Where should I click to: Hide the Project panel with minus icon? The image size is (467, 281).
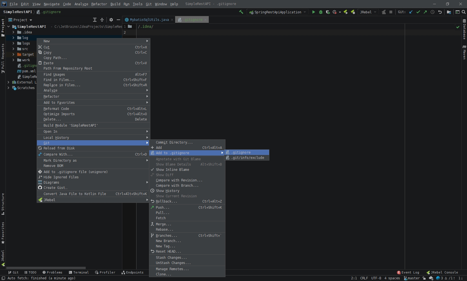click(x=118, y=20)
